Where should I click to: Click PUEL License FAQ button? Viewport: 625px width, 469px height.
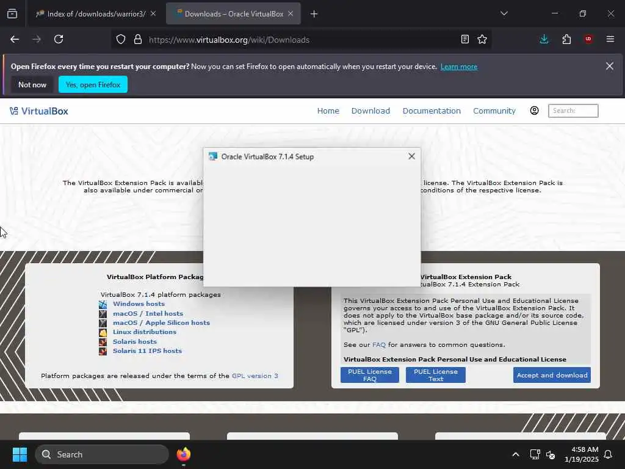370,375
